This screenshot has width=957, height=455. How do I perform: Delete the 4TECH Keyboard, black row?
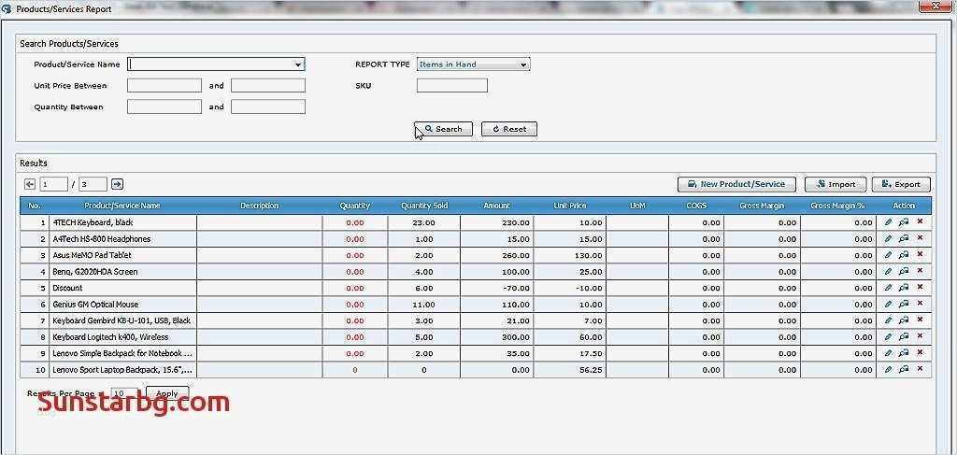920,222
